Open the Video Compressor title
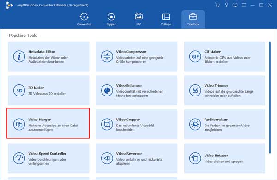This screenshot has height=180, width=277. (x=131, y=52)
